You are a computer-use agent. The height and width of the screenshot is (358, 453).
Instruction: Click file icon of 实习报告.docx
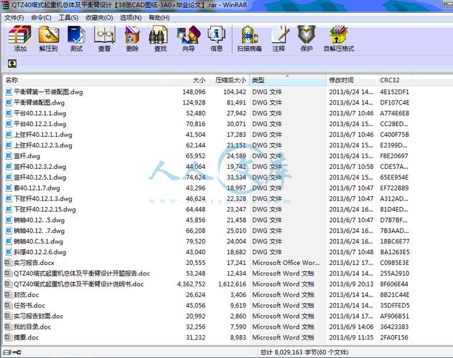(x=8, y=263)
